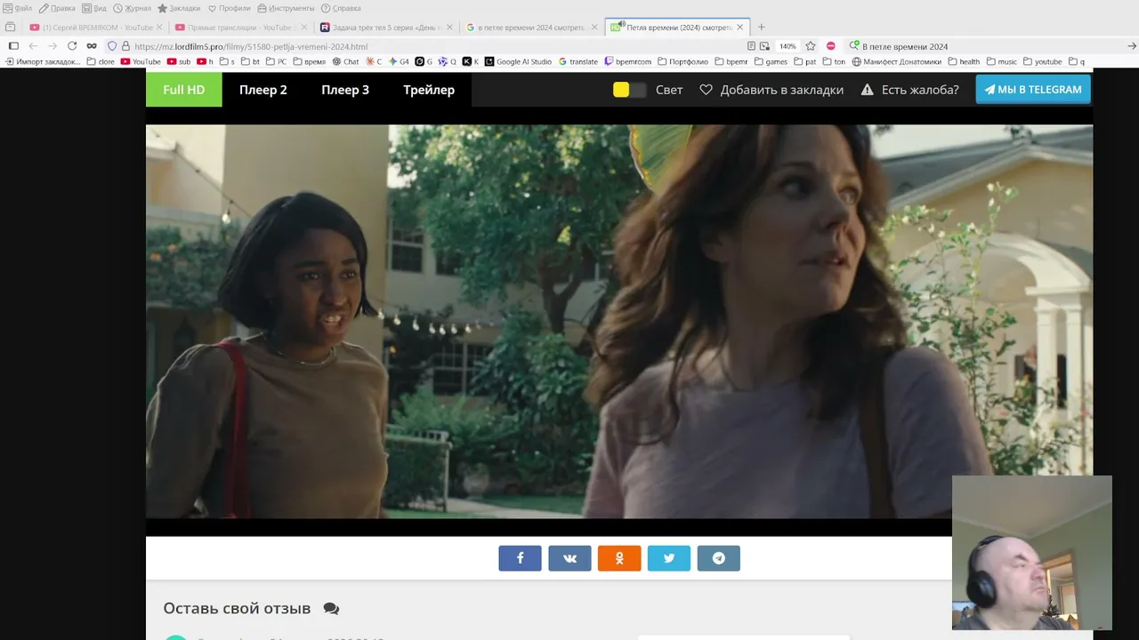
Task: Expand the Портфолио bookmarks folder
Action: coord(683,61)
